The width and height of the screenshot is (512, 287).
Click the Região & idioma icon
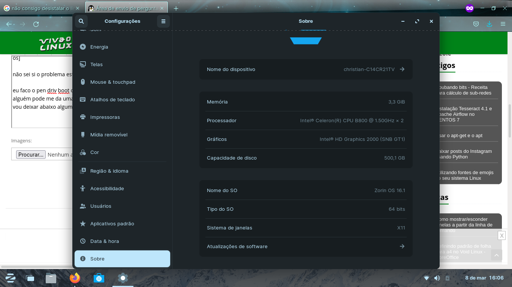point(83,171)
